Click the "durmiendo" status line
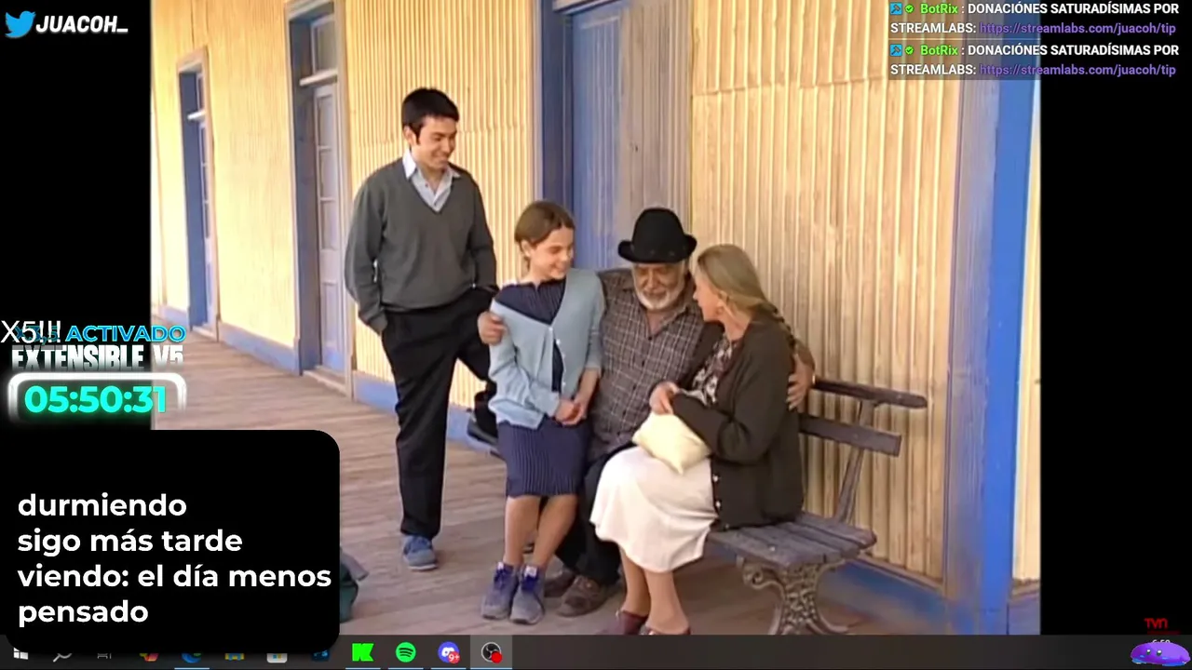 coord(102,505)
